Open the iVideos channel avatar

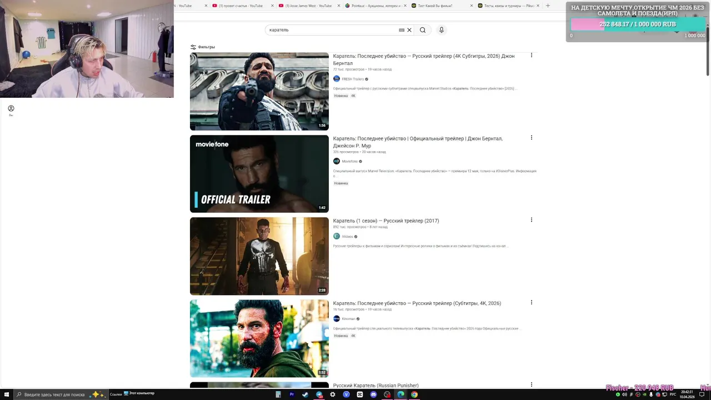(x=337, y=236)
